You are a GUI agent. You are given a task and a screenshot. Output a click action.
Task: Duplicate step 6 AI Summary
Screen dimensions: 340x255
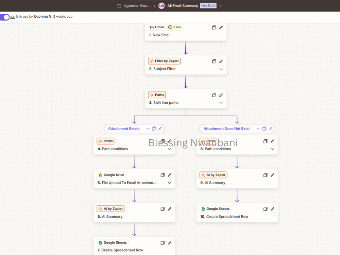click(x=163, y=209)
